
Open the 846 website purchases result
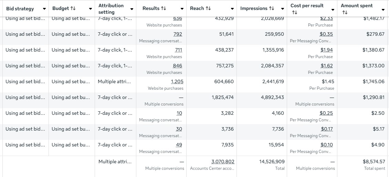tap(178, 66)
